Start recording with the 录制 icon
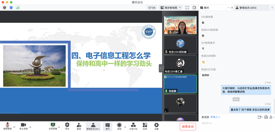 click(x=119, y=125)
